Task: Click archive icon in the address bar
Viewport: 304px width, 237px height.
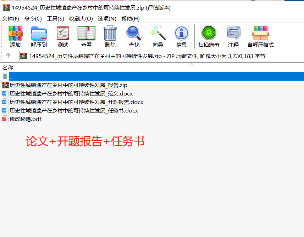Action: (x=24, y=56)
